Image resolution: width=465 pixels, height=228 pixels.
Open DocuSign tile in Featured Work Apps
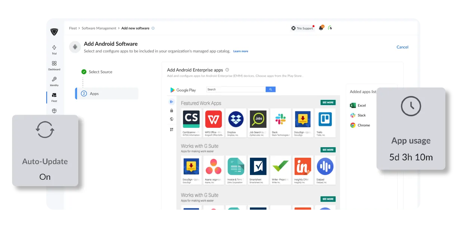(x=303, y=123)
